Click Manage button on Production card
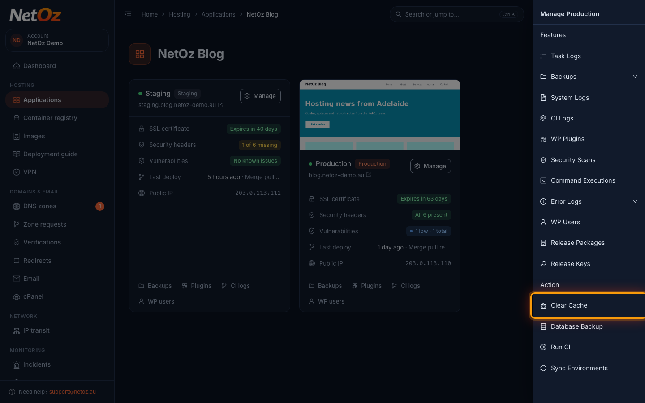The width and height of the screenshot is (645, 403). [430, 166]
